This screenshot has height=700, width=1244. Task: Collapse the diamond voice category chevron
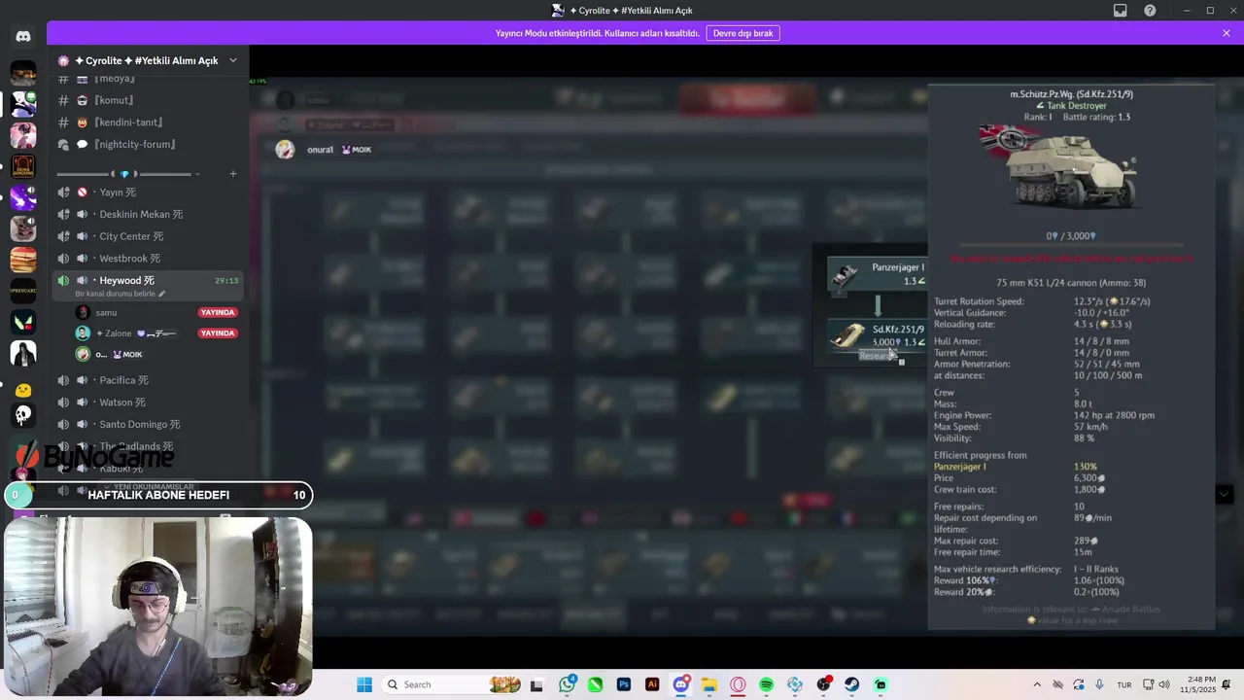(x=197, y=174)
